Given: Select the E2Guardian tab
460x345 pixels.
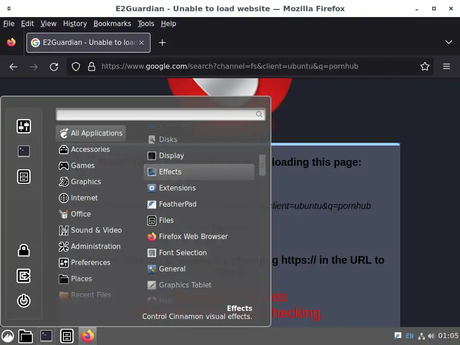Looking at the screenshot, I should (x=88, y=43).
